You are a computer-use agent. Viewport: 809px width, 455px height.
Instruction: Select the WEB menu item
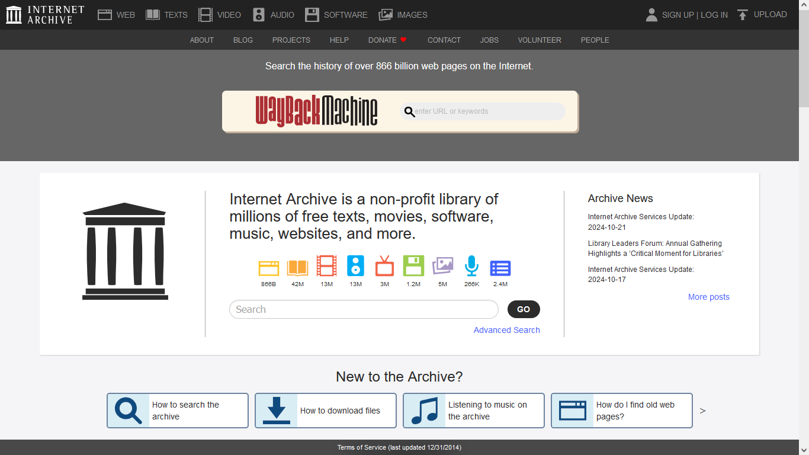click(126, 15)
